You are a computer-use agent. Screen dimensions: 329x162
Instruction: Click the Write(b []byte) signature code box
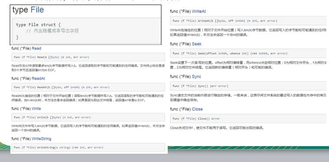[88, 117]
